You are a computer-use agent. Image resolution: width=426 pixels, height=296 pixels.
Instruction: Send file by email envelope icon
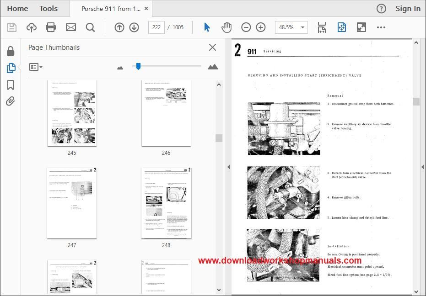point(71,27)
